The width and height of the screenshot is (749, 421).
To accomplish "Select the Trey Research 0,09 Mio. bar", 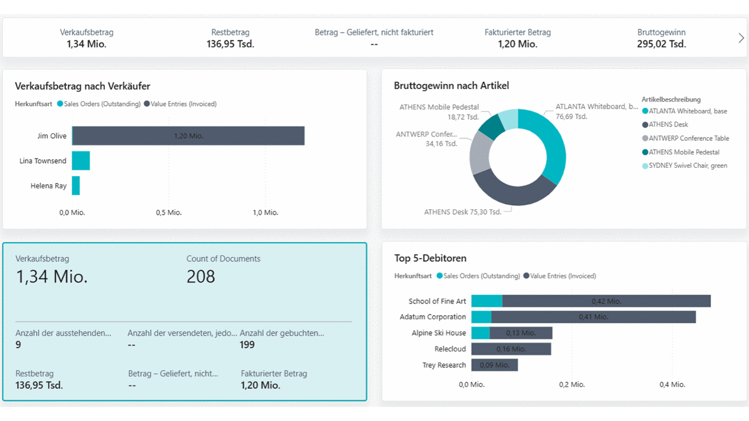I will tap(494, 365).
